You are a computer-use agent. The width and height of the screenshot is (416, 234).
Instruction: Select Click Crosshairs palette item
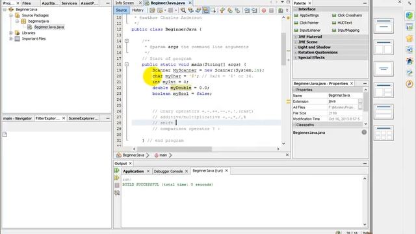pyautogui.click(x=346, y=16)
